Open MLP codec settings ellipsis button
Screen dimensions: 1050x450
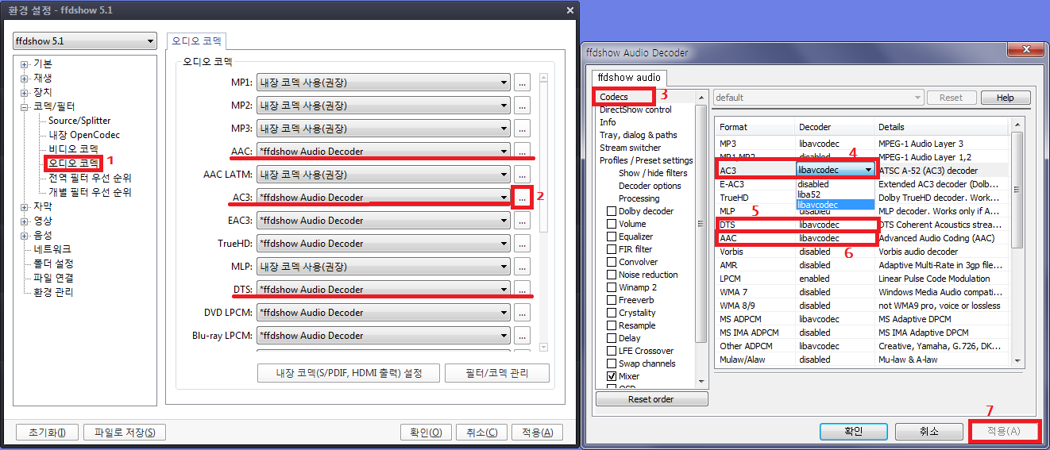[x=521, y=266]
